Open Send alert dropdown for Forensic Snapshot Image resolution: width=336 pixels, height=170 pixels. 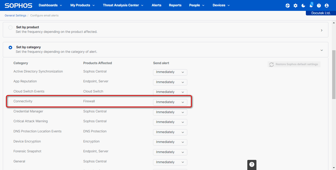click(170, 152)
